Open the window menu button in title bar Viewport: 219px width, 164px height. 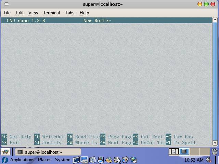6,4
